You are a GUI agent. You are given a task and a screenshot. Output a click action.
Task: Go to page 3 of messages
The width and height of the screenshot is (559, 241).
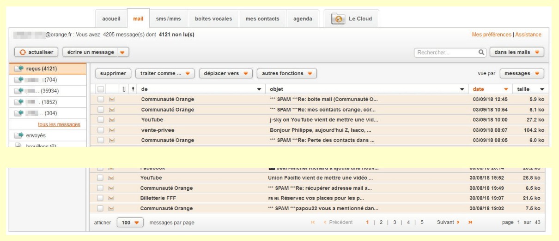[x=395, y=223]
